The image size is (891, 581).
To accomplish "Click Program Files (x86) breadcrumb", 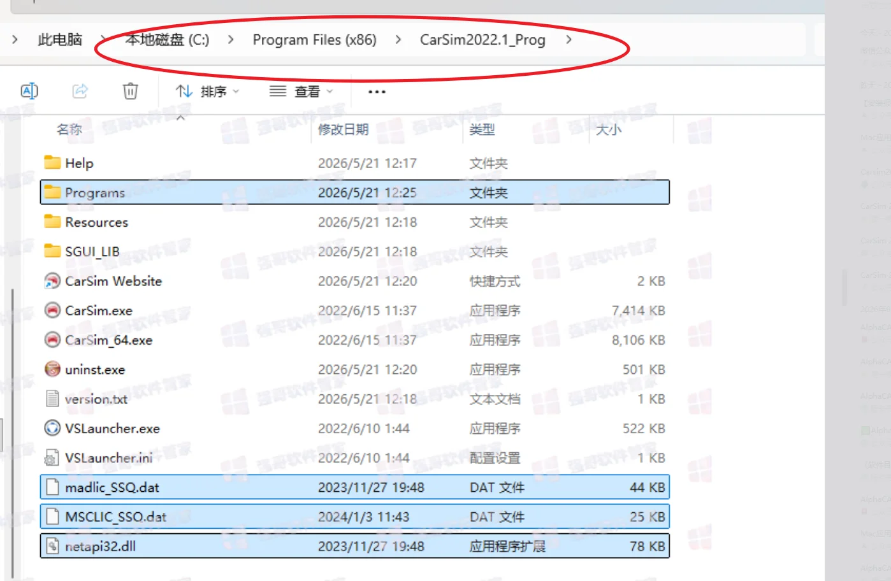I will (314, 39).
